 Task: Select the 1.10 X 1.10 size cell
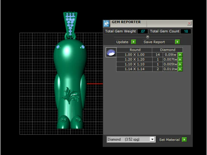coord(135,64)
